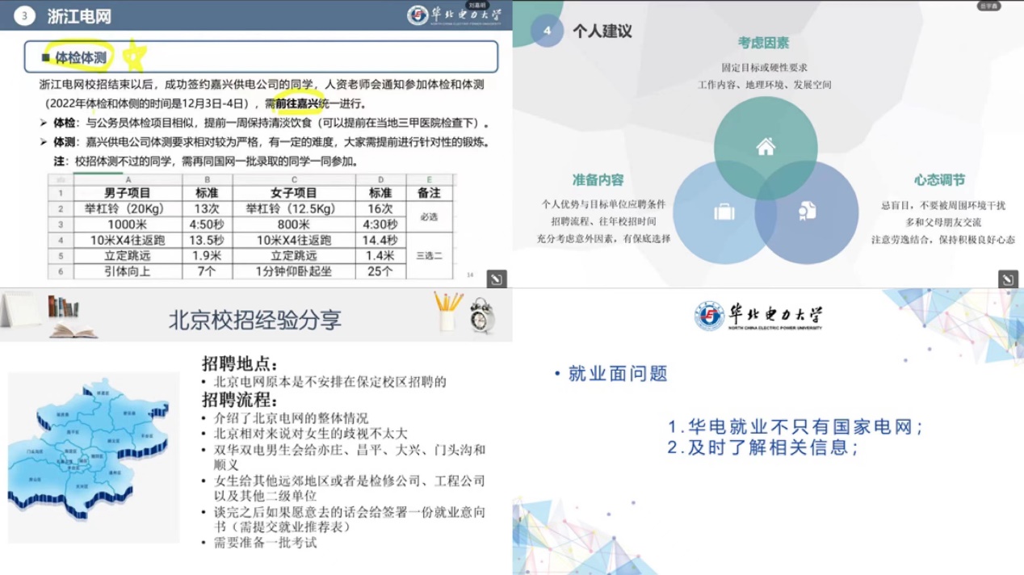1024x575 pixels.
Task: Click the 1分钟仰卧起坐 table cell
Action: tap(294, 272)
